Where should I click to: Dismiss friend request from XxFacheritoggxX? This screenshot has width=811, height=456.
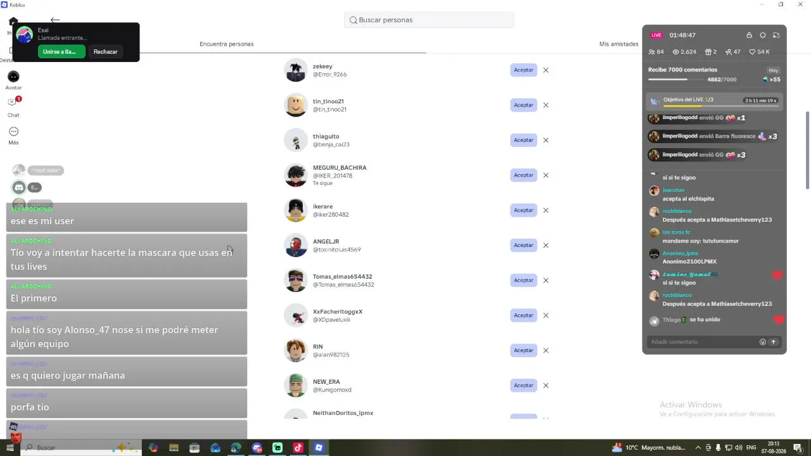(x=546, y=315)
